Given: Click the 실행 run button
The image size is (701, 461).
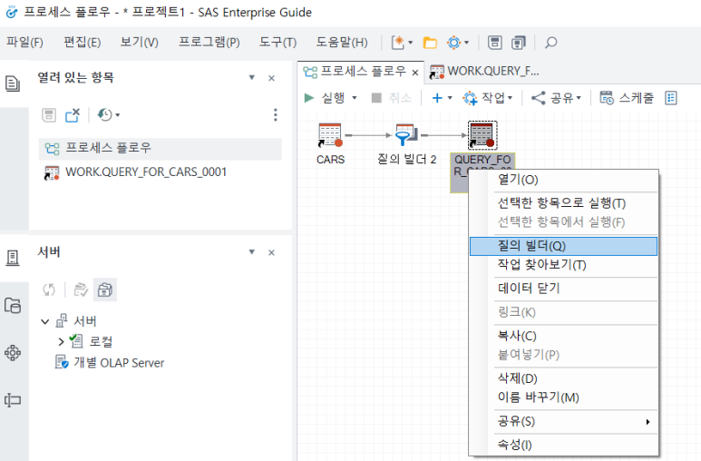Looking at the screenshot, I should click(324, 98).
